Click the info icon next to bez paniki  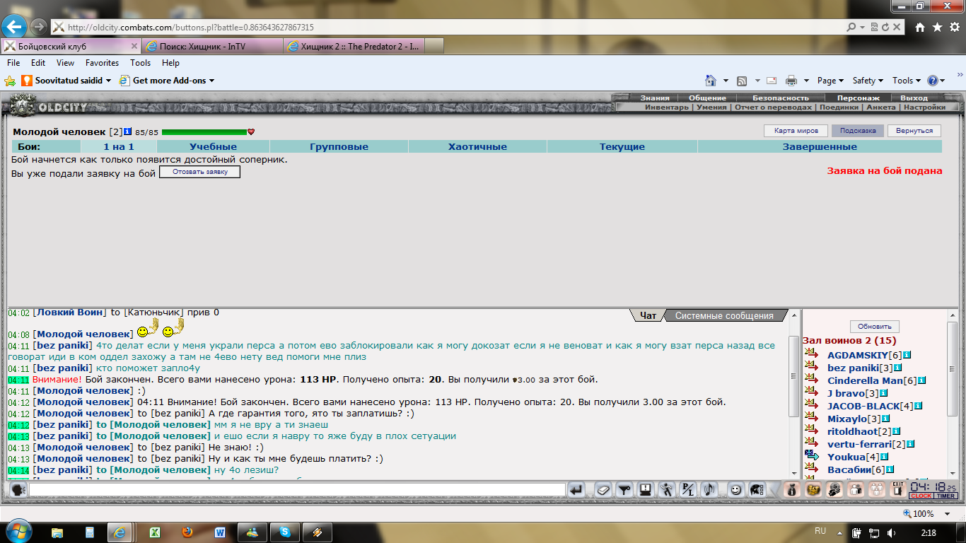[x=898, y=368]
